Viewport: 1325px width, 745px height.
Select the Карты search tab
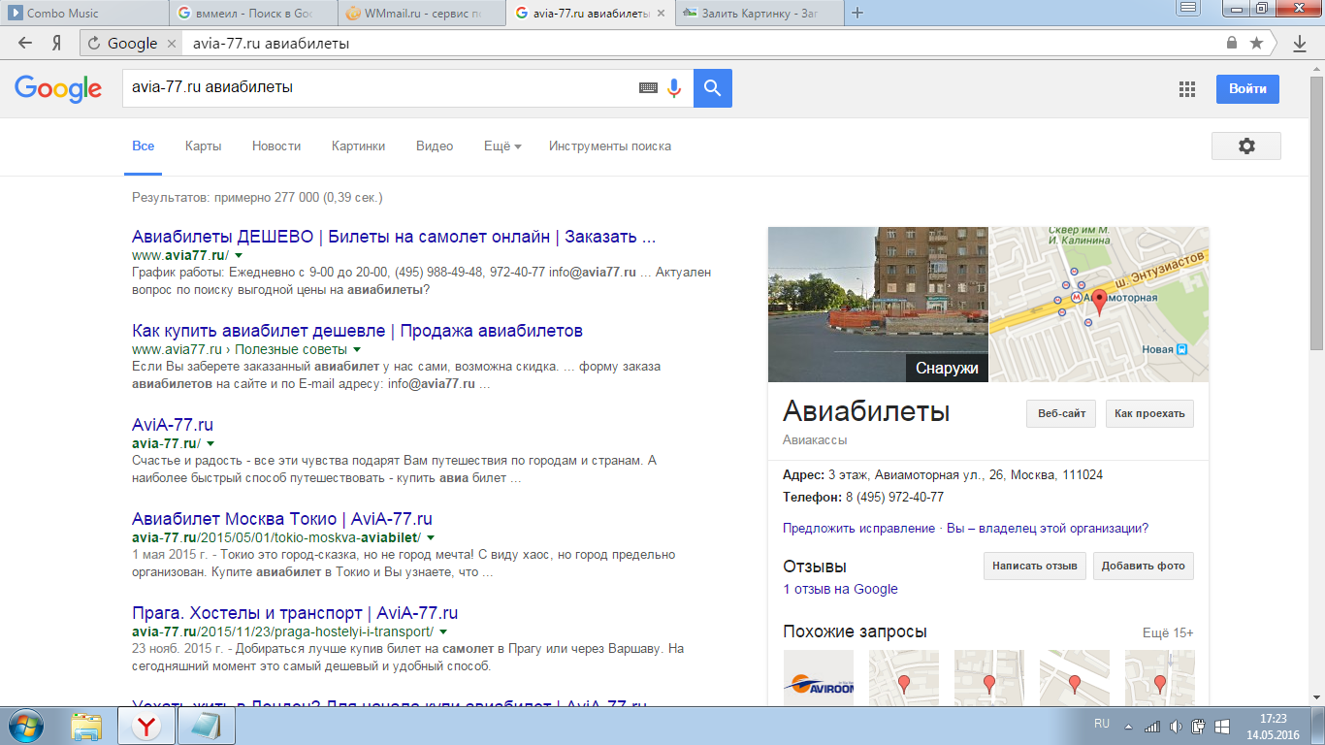(x=204, y=146)
